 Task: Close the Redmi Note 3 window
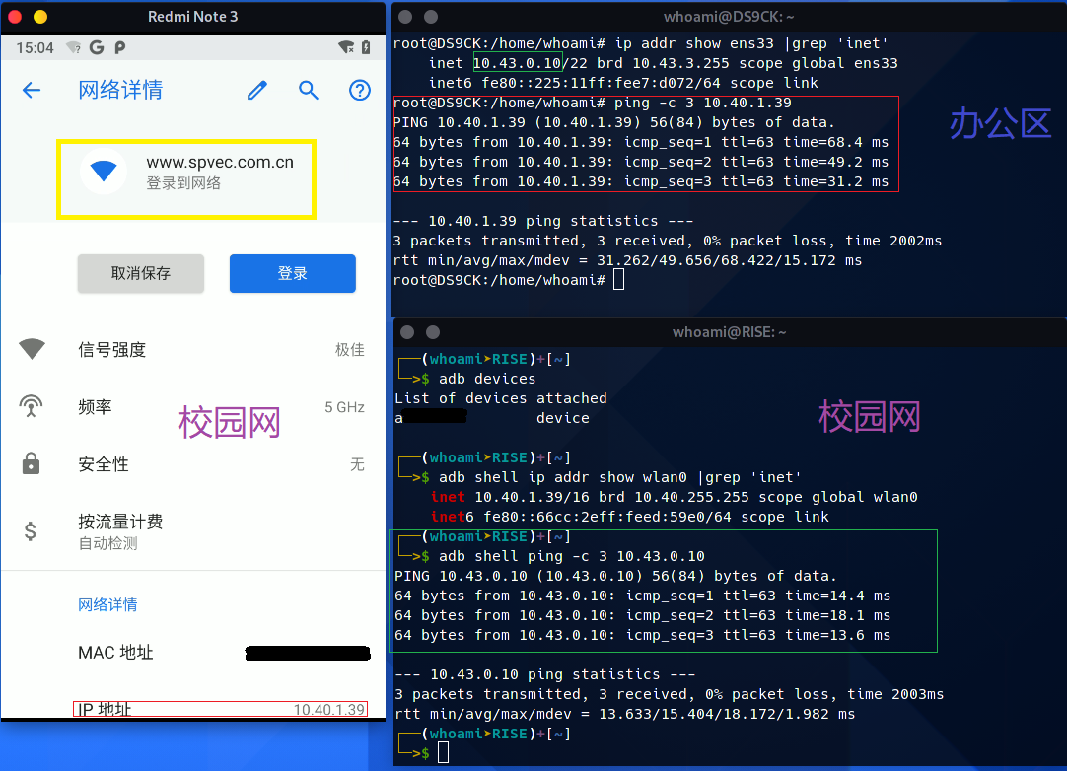coord(15,17)
